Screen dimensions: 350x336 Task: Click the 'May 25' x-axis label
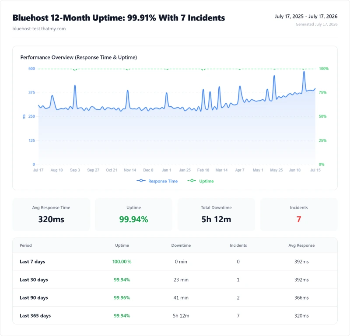tap(276, 170)
